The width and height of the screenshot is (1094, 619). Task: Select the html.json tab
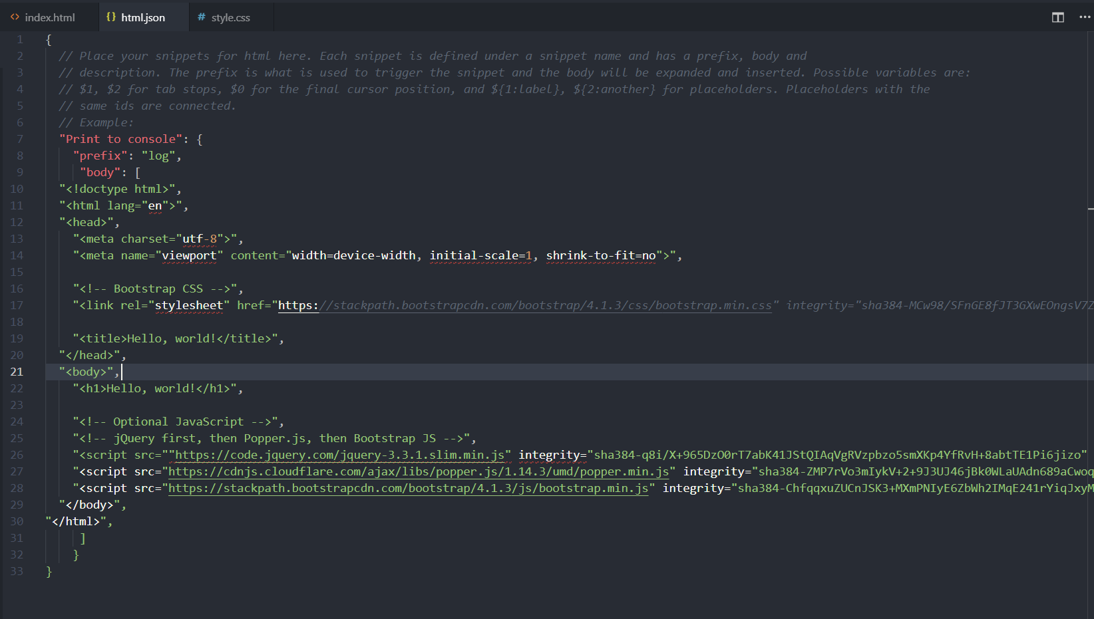pos(143,17)
